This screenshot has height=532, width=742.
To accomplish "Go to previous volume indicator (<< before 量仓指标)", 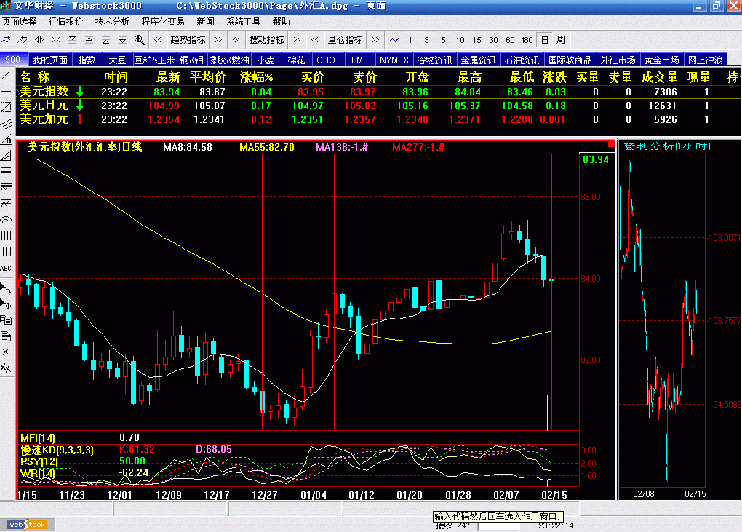I will [x=315, y=40].
